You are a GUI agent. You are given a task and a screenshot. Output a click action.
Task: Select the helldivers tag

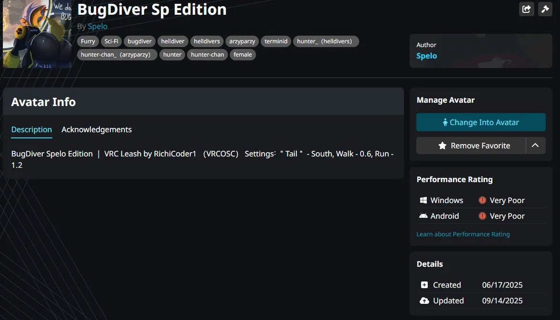[x=207, y=41]
